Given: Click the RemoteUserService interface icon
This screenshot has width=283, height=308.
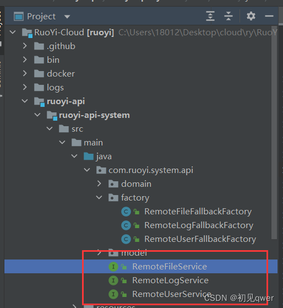Looking at the screenshot, I should (113, 294).
